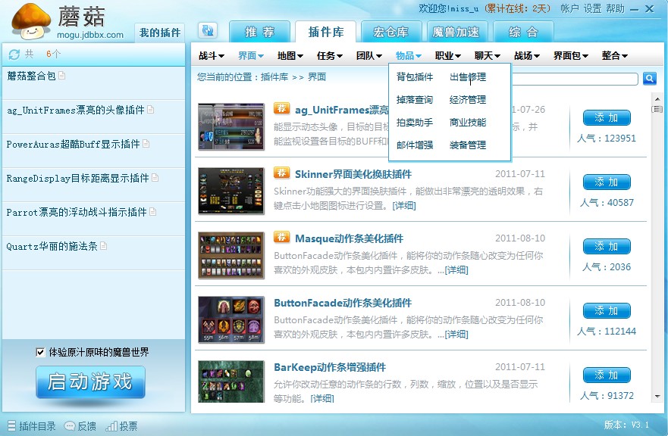Image resolution: width=668 pixels, height=436 pixels.
Task: Add the BarKeep plugin with 添加
Action: (607, 375)
